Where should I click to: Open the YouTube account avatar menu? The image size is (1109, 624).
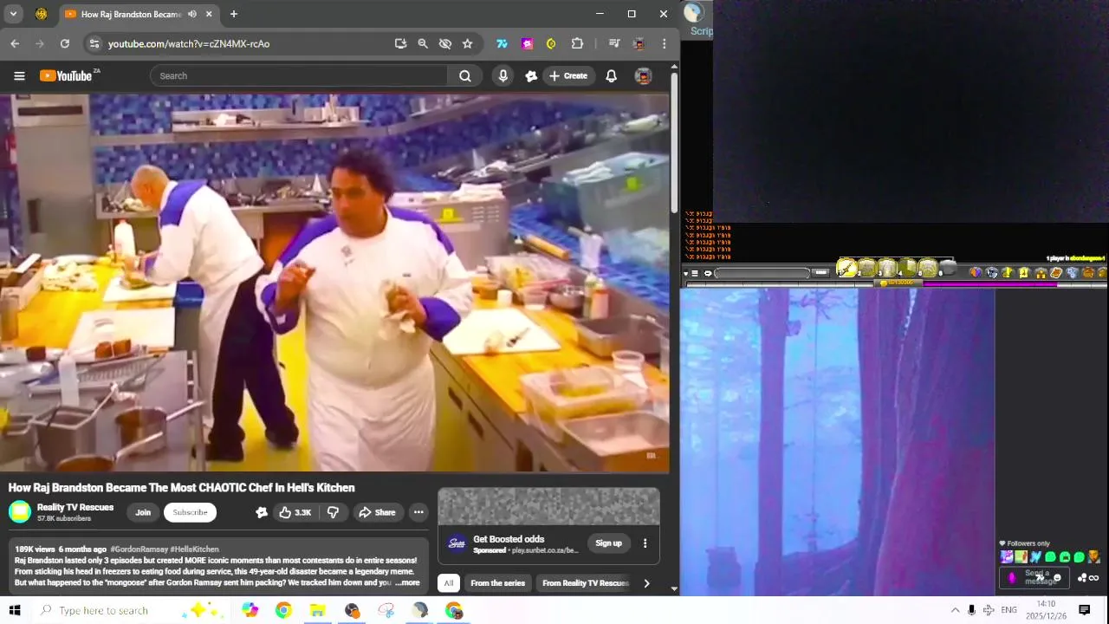click(643, 76)
